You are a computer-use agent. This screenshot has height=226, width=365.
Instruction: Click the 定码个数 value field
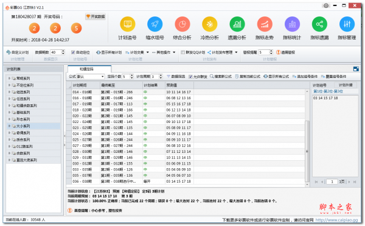tap(126, 77)
